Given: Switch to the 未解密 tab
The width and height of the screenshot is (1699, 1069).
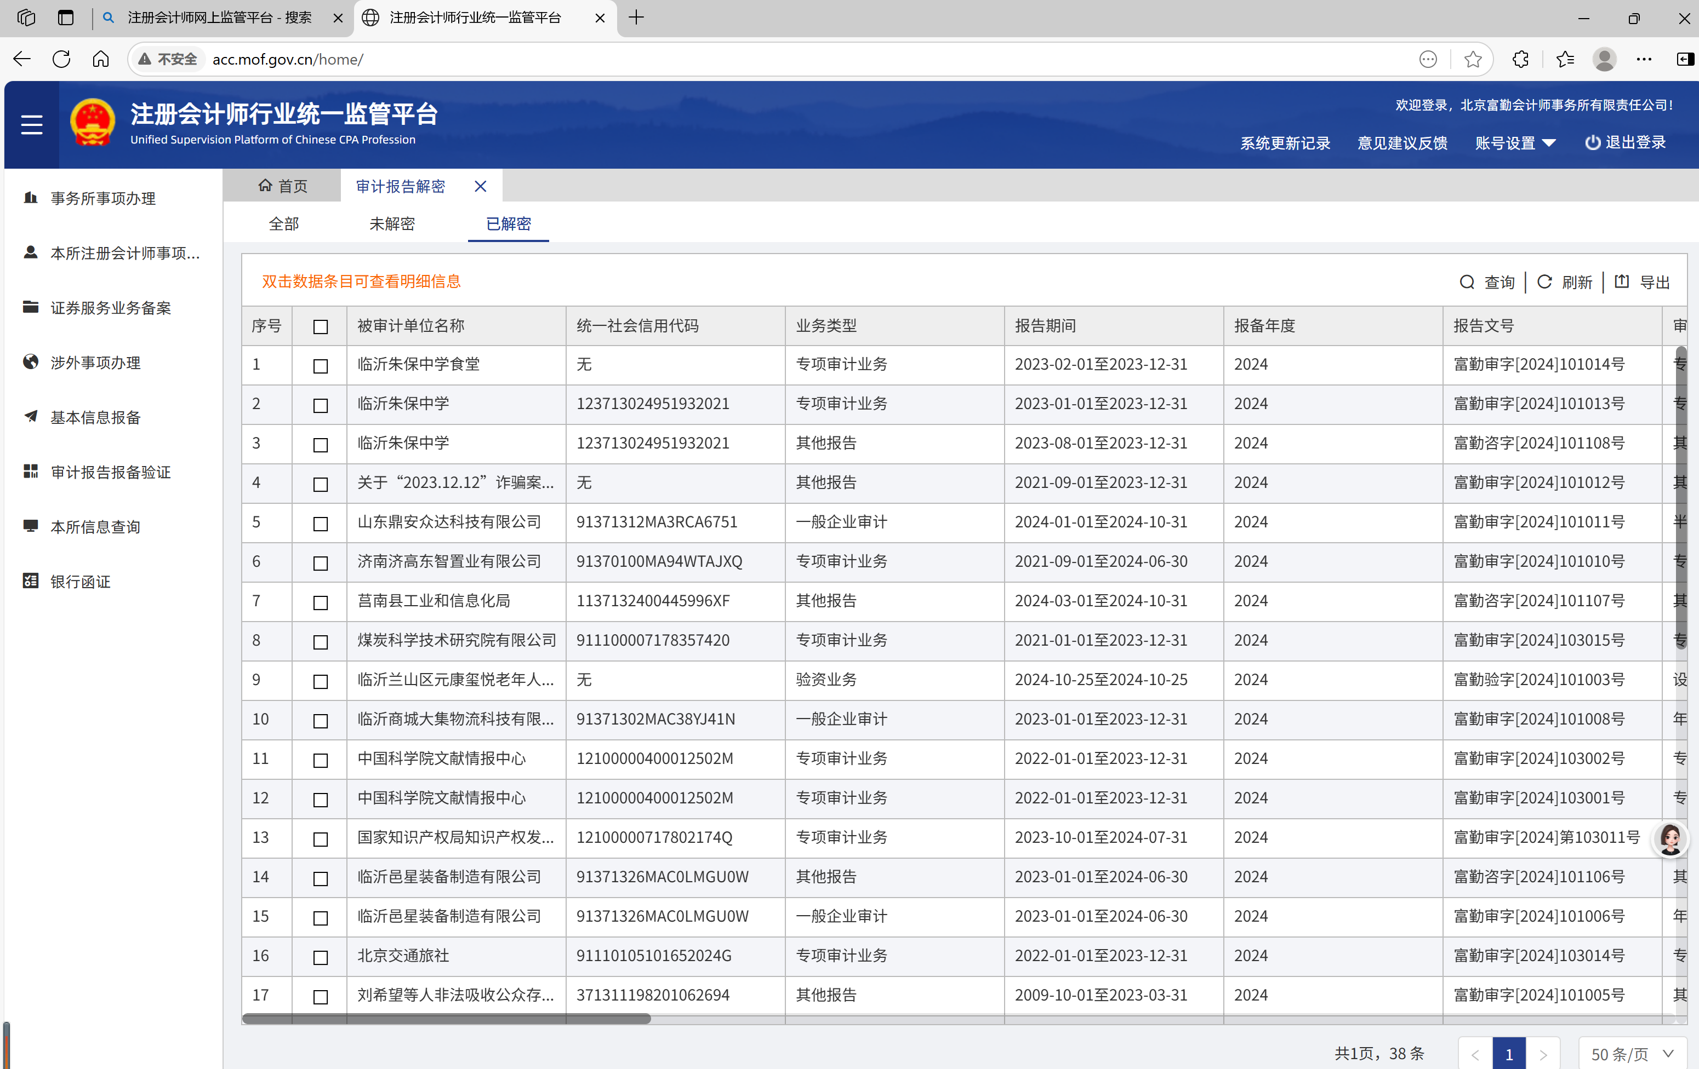Looking at the screenshot, I should coord(391,223).
